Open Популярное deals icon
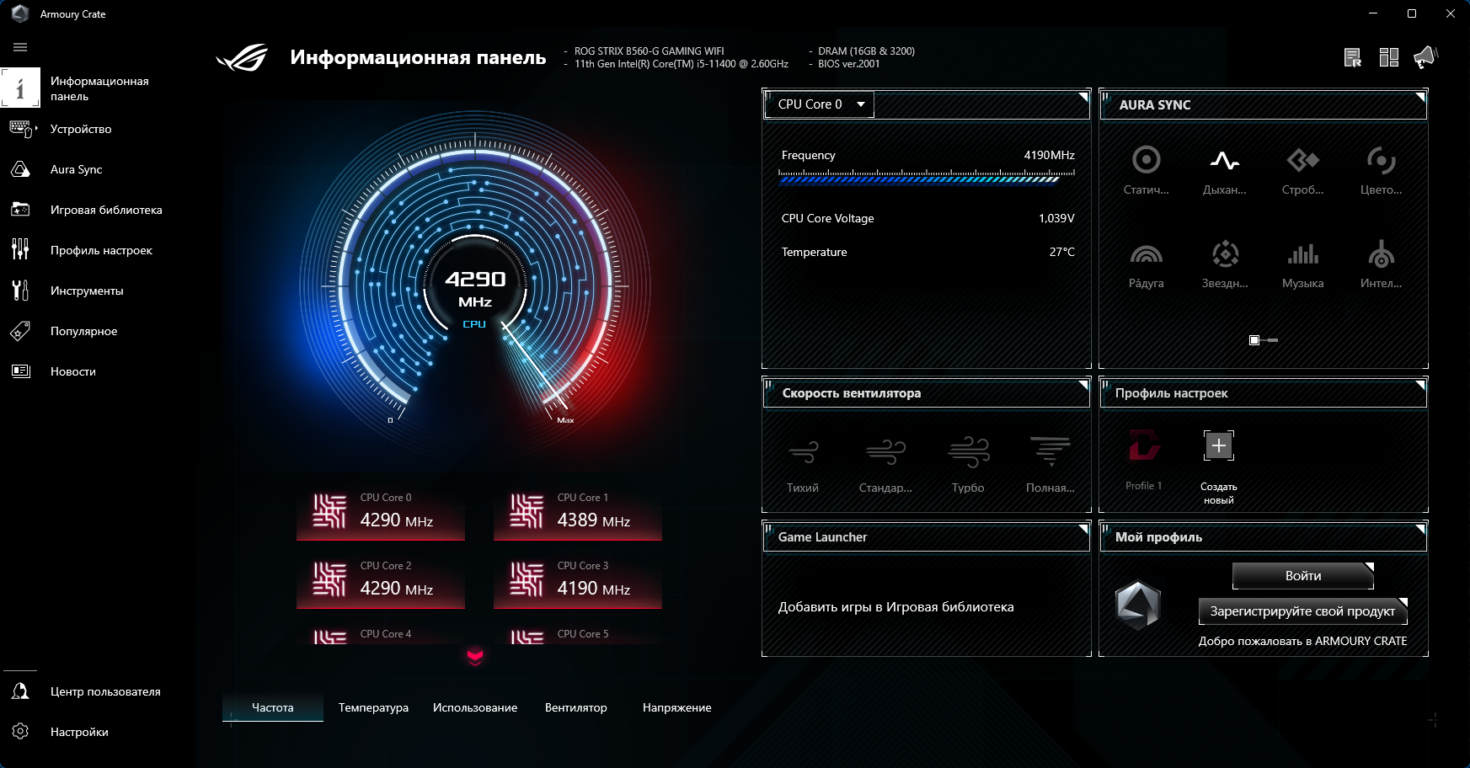Screen dimensions: 1470x768 20,331
